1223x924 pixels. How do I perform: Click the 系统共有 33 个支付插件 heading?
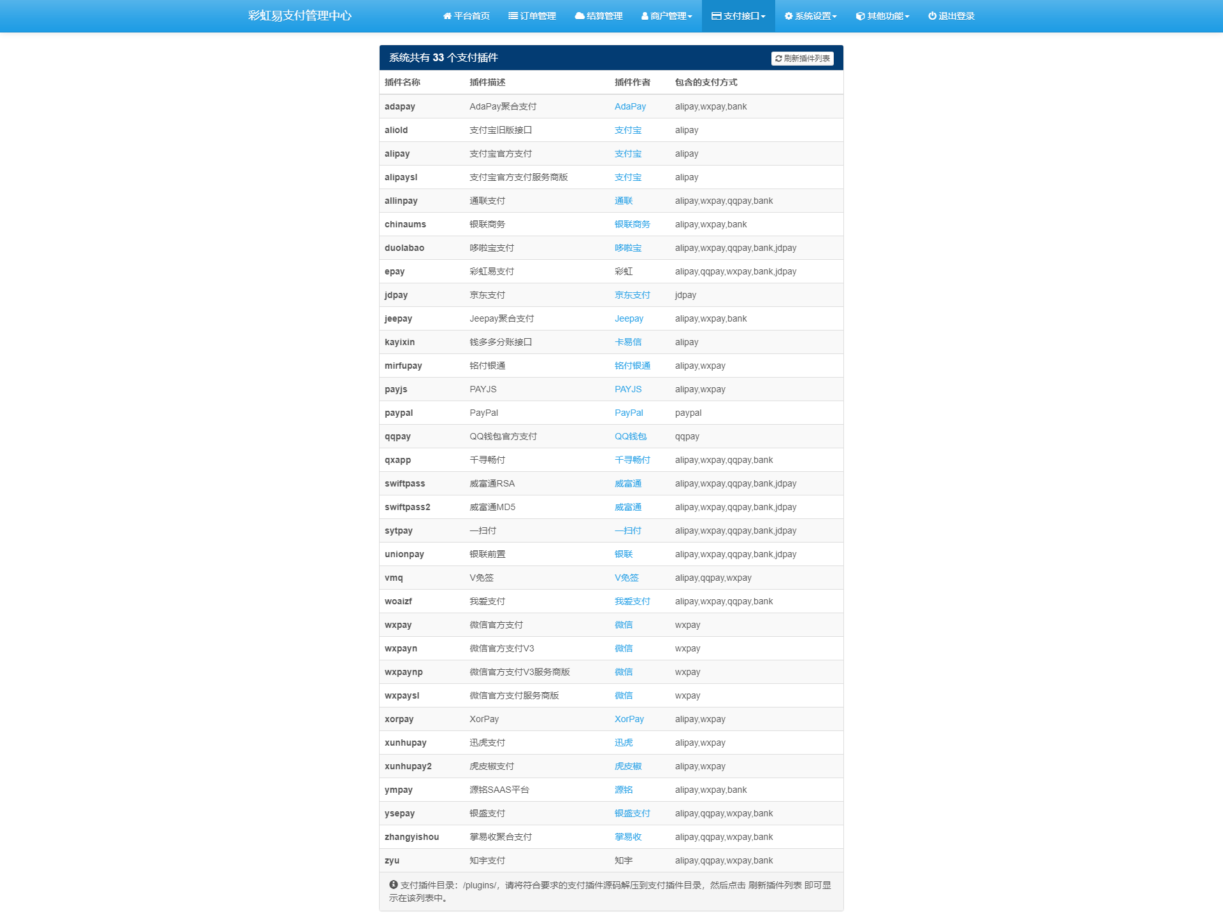443,58
